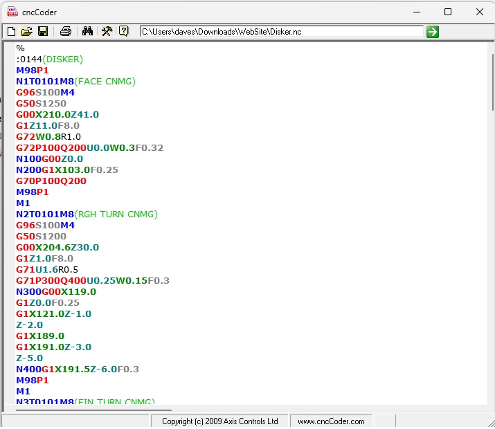Open settings via the hammer and wrench icon
Image resolution: width=495 pixels, height=429 pixels.
(x=107, y=31)
